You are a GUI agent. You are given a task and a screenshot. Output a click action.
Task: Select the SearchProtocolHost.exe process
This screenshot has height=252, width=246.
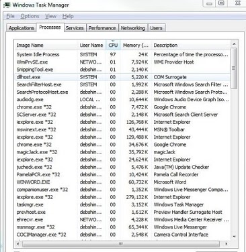(x=122, y=92)
